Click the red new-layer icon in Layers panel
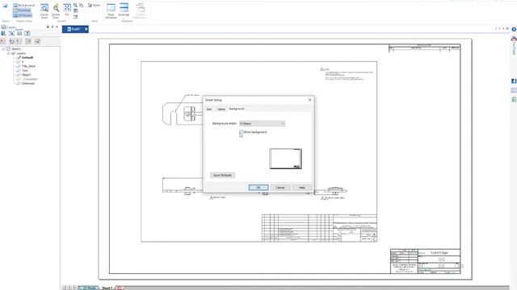The width and height of the screenshot is (517, 290). pos(3,41)
